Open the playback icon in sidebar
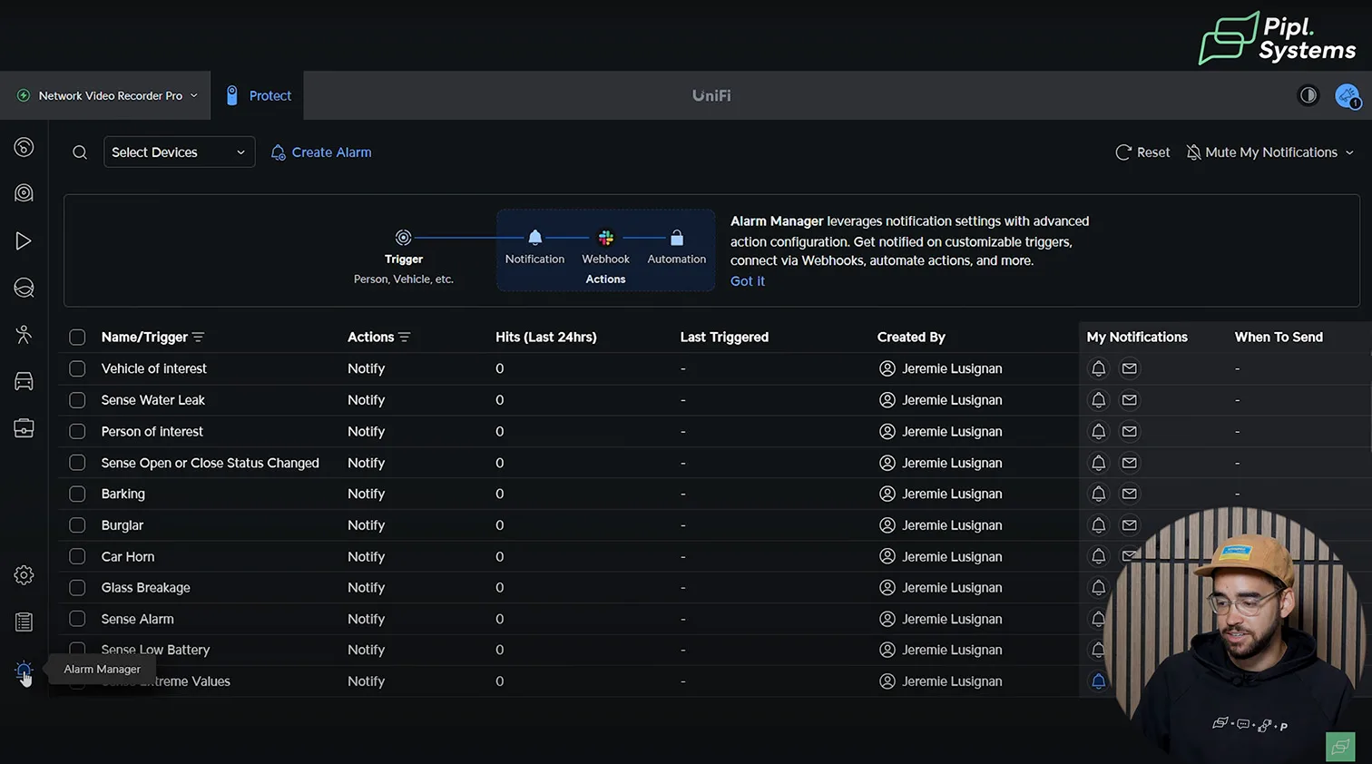Viewport: 1372px width, 764px height. [x=24, y=240]
